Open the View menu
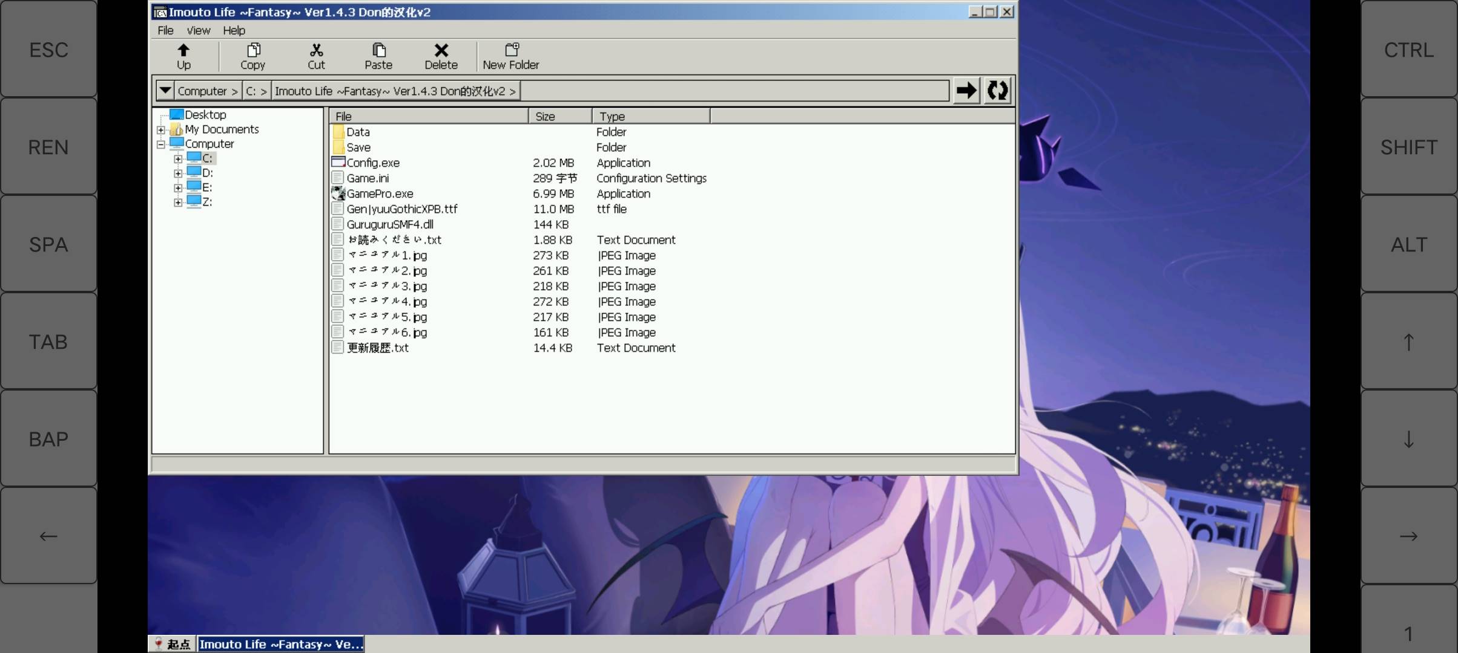The image size is (1458, 653). (x=198, y=30)
